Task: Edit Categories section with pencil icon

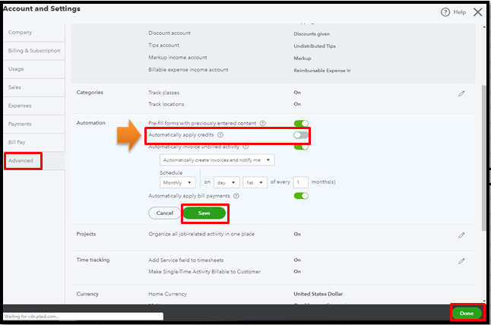Action: click(461, 93)
